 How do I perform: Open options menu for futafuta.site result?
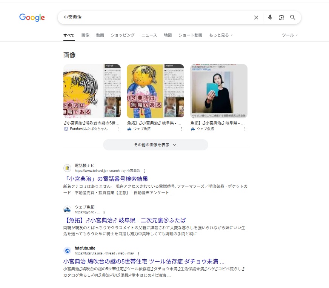coord(138,253)
